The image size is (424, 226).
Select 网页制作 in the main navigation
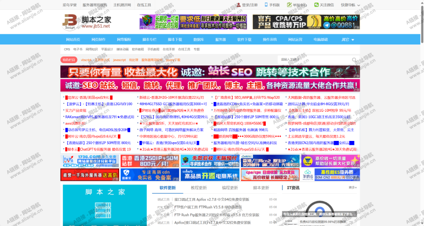pyautogui.click(x=98, y=39)
